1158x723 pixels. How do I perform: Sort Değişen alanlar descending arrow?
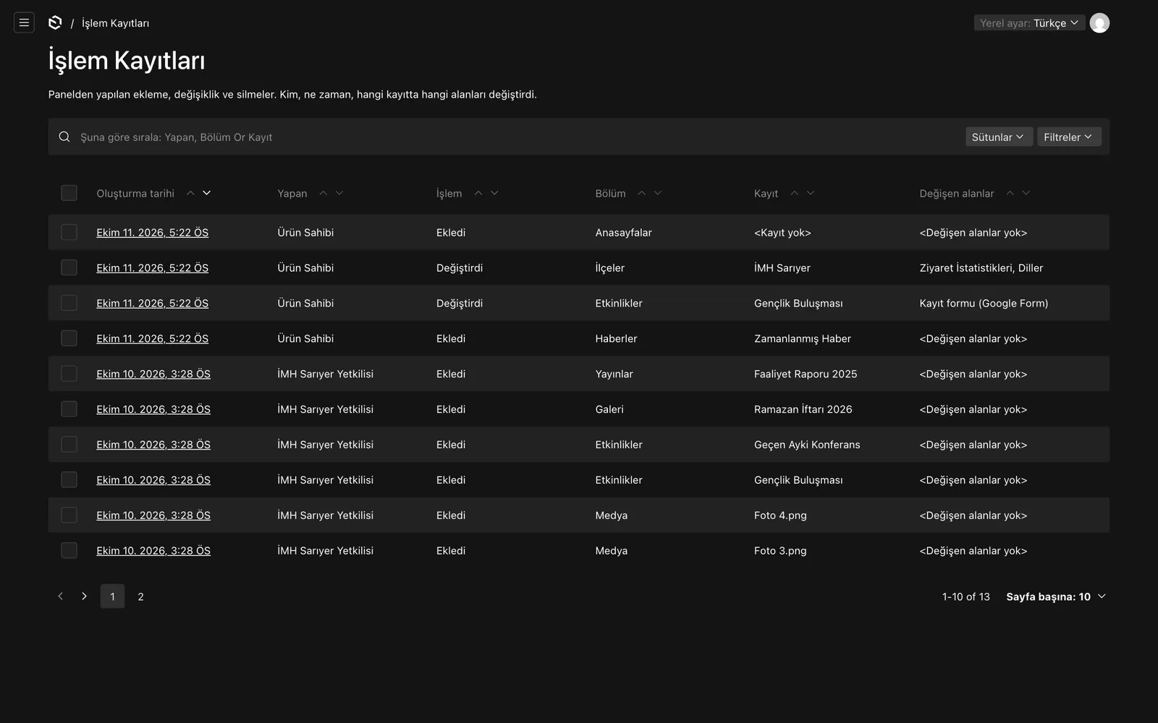(1026, 193)
